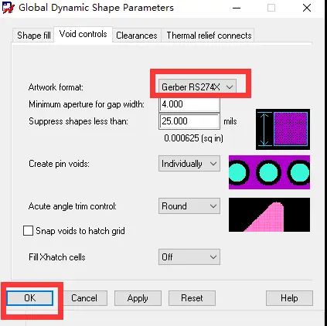Click the suppress shapes size preview image
327x326 pixels.
(x=283, y=129)
